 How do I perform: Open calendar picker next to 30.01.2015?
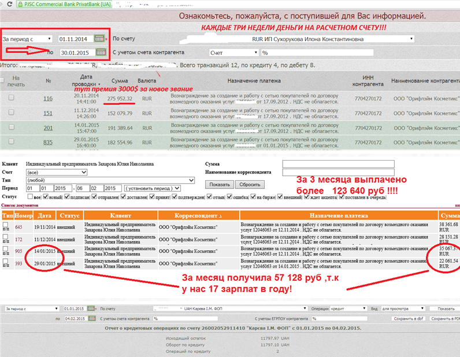pyautogui.click(x=101, y=52)
